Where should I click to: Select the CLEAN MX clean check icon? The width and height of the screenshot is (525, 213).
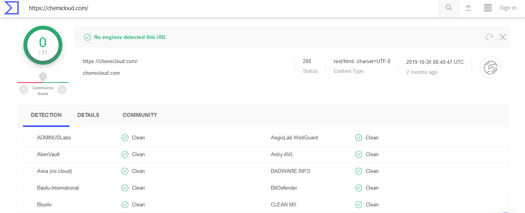[x=359, y=204]
